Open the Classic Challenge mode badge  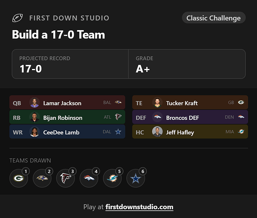click(213, 18)
